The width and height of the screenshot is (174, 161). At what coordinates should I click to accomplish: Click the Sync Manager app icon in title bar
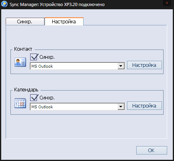pos(4,4)
